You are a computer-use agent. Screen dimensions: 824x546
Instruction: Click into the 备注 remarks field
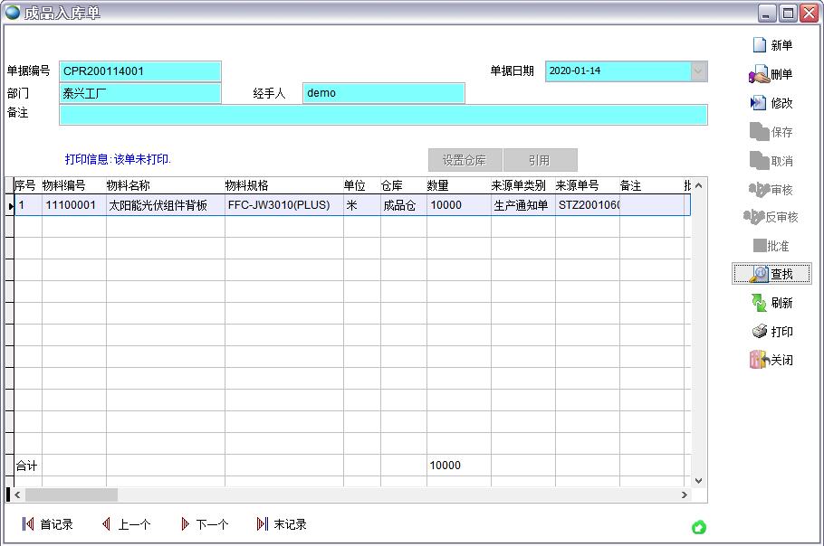[383, 115]
